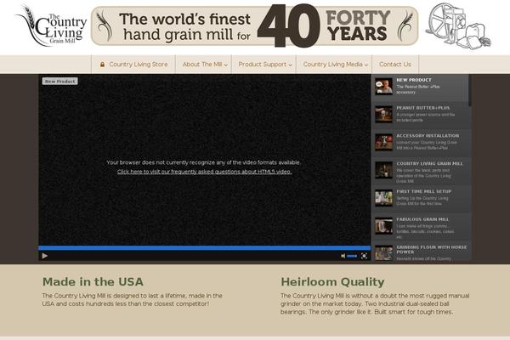Click the New Product label on video
The height and width of the screenshot is (340, 510).
click(59, 82)
